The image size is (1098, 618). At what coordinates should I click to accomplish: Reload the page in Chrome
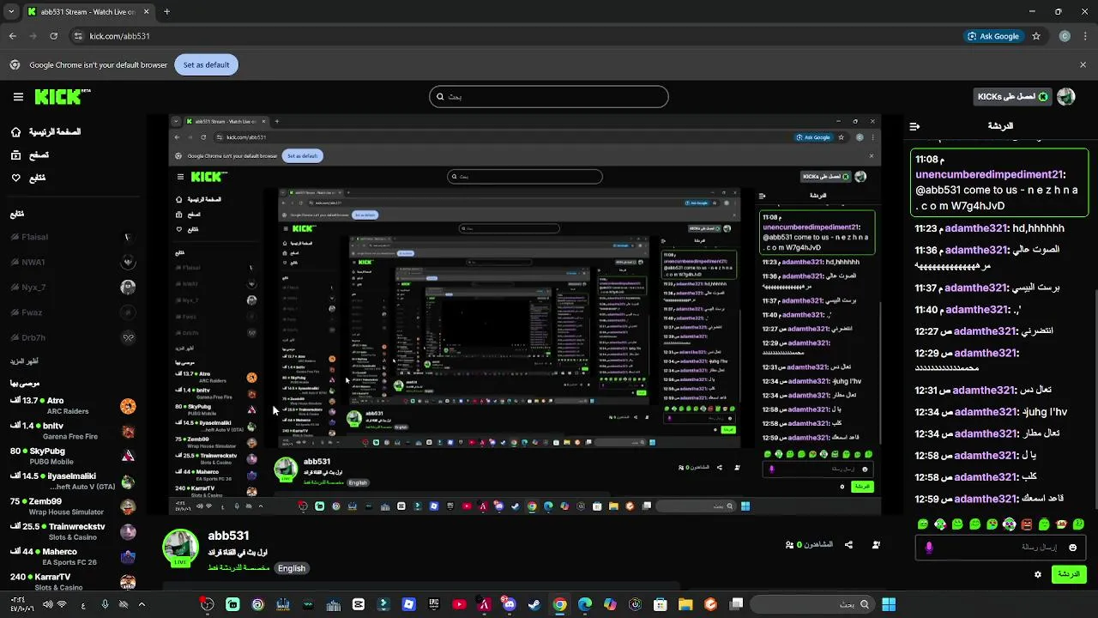pos(53,36)
